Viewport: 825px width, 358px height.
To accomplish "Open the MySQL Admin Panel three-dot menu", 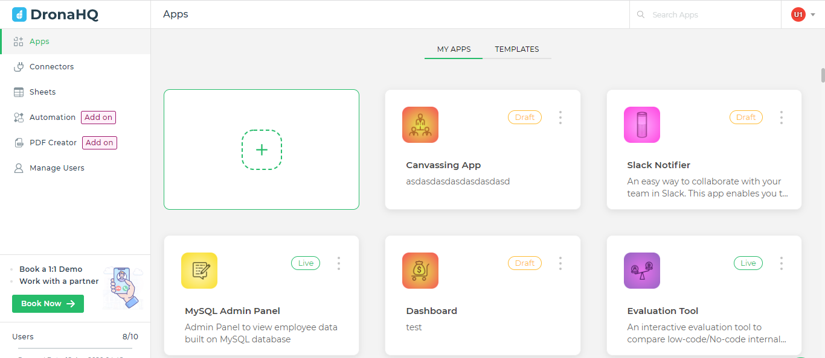I will point(339,263).
